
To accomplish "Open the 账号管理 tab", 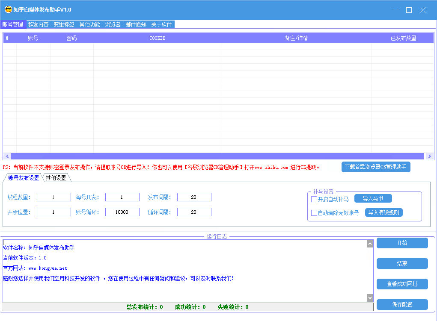I will [13, 24].
